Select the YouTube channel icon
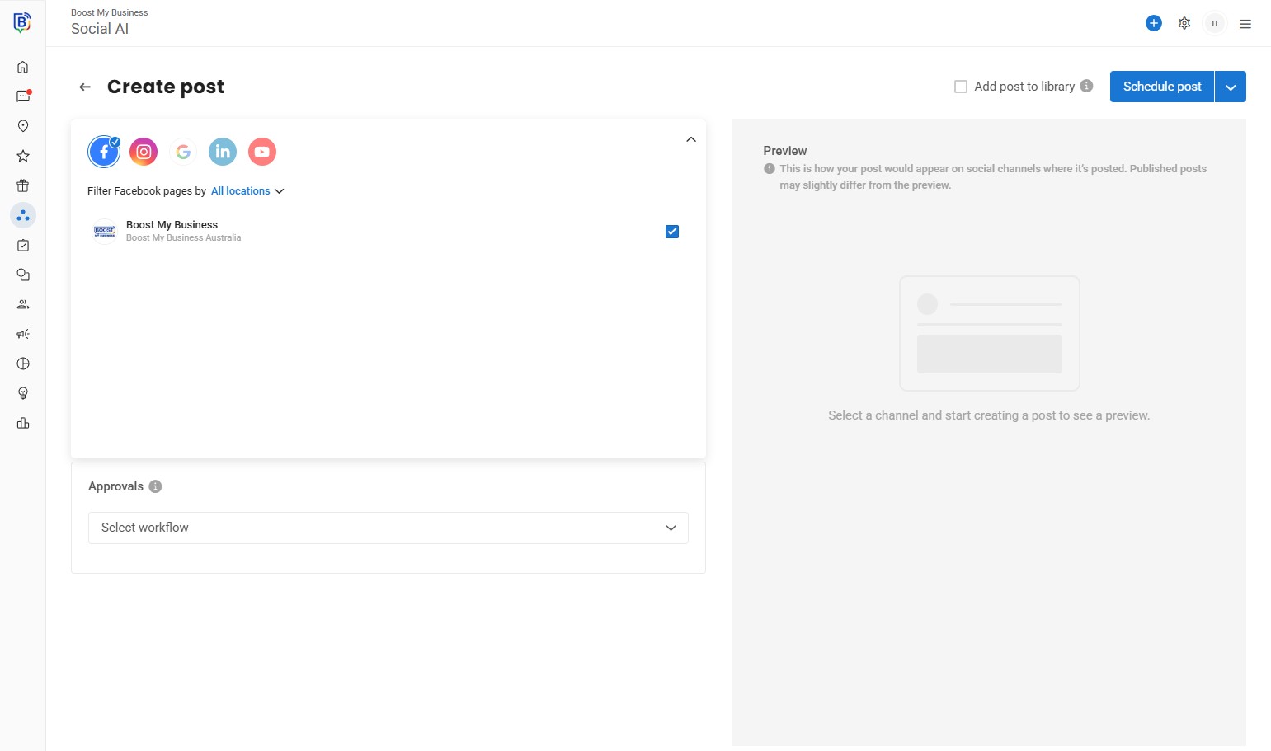This screenshot has height=751, width=1271. (262, 152)
